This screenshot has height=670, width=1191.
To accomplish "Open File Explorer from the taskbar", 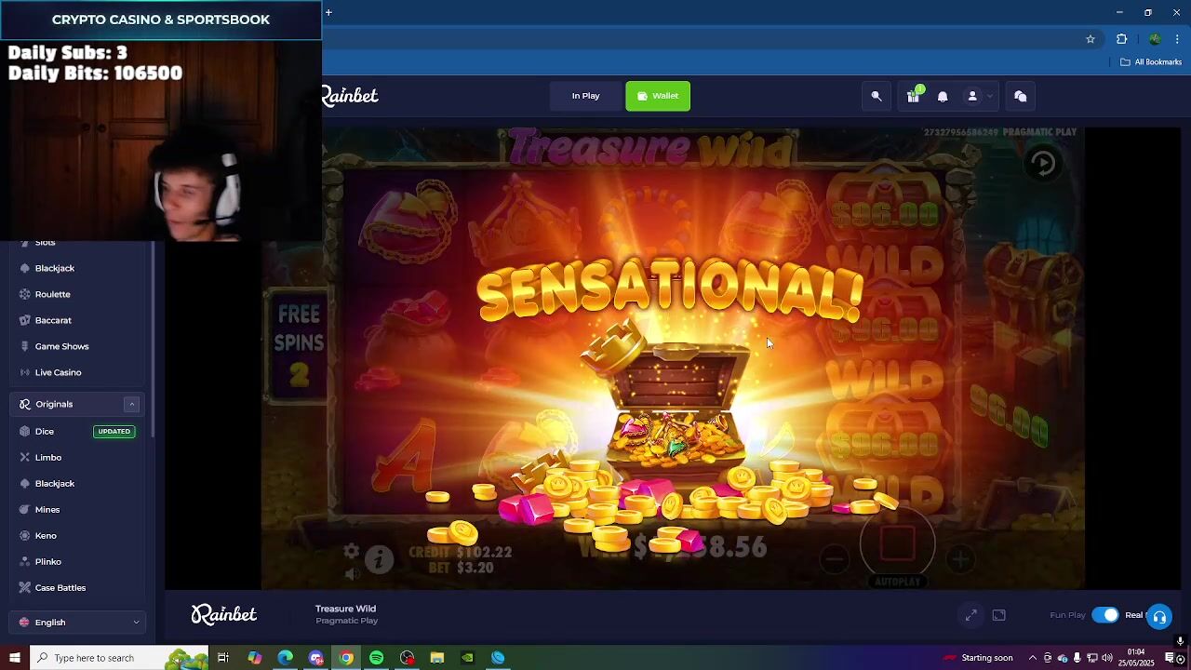I will point(437,658).
